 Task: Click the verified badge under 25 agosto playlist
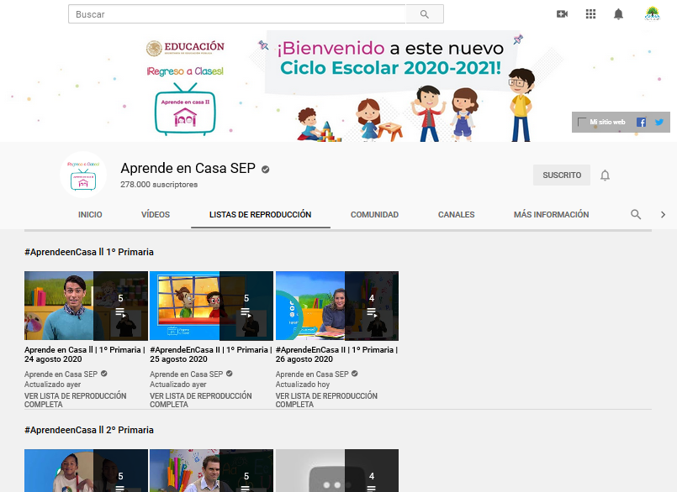pyautogui.click(x=230, y=374)
